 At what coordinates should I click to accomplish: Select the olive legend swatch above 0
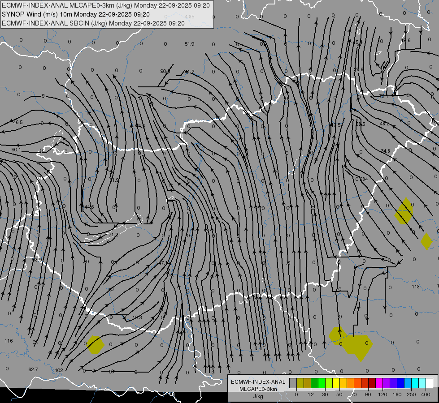point(300,383)
